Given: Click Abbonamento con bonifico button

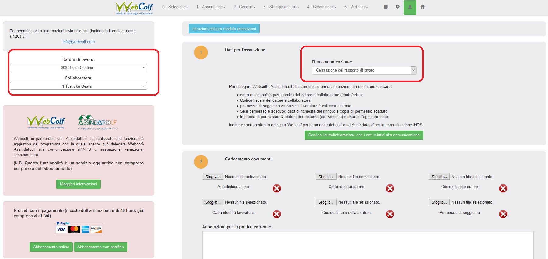Looking at the screenshot, I should [x=100, y=247].
